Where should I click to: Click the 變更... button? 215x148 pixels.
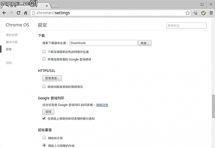click(145, 43)
